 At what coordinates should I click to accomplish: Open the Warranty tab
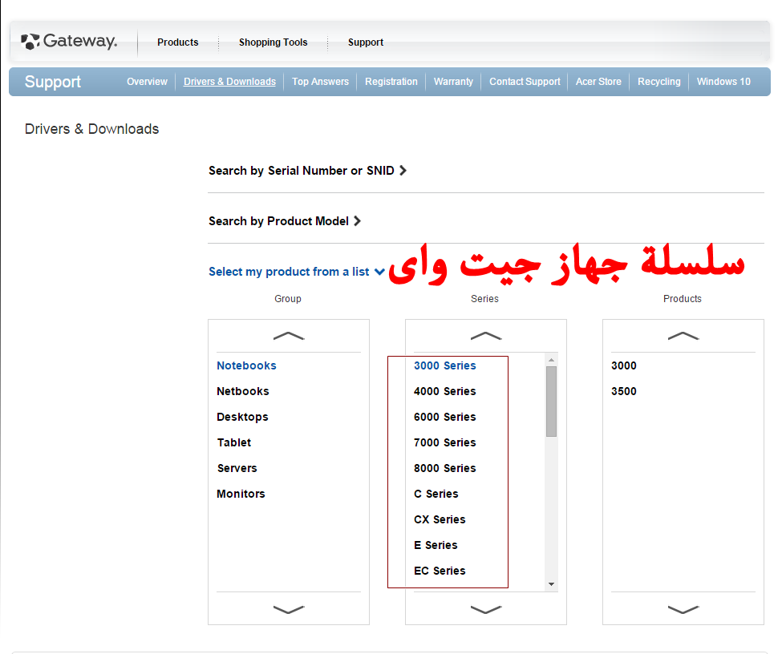pos(453,81)
